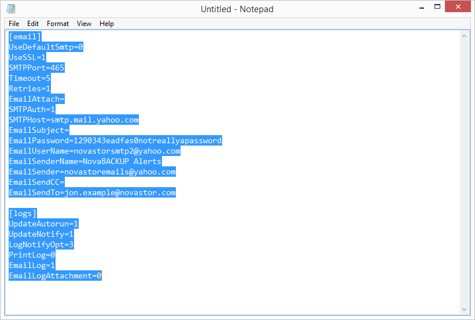Open the Format menu
Screen dimensions: 475x320
[x=57, y=24]
